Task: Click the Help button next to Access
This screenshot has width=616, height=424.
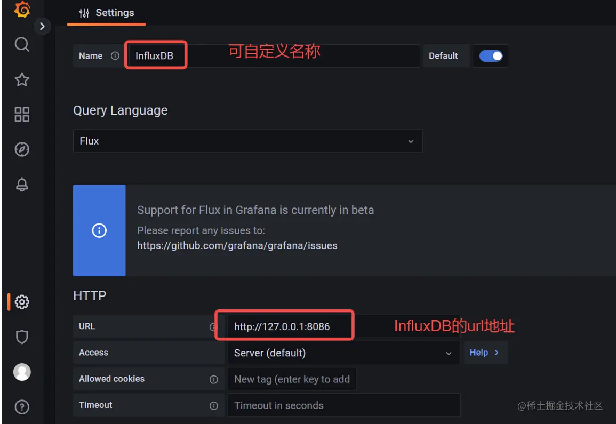Action: (485, 353)
